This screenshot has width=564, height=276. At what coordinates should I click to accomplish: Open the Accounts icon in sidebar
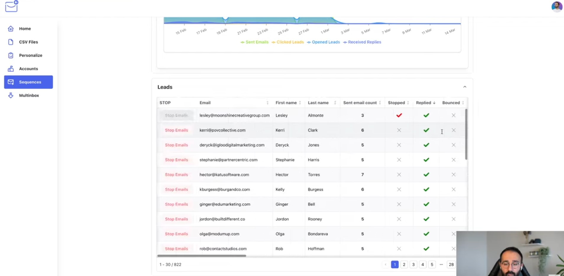click(11, 69)
